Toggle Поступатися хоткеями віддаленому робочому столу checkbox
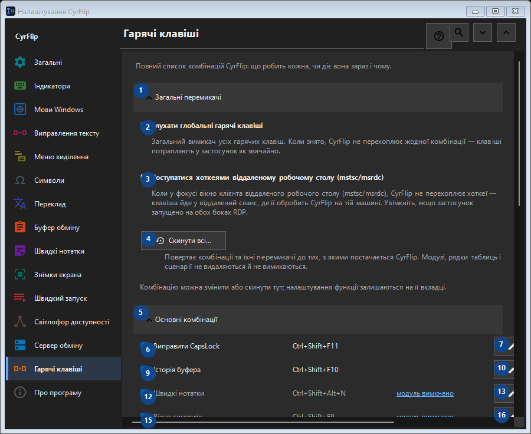This screenshot has width=531, height=434. (x=145, y=177)
